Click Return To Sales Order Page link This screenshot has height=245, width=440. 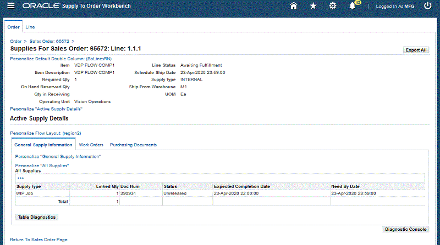(x=38, y=240)
